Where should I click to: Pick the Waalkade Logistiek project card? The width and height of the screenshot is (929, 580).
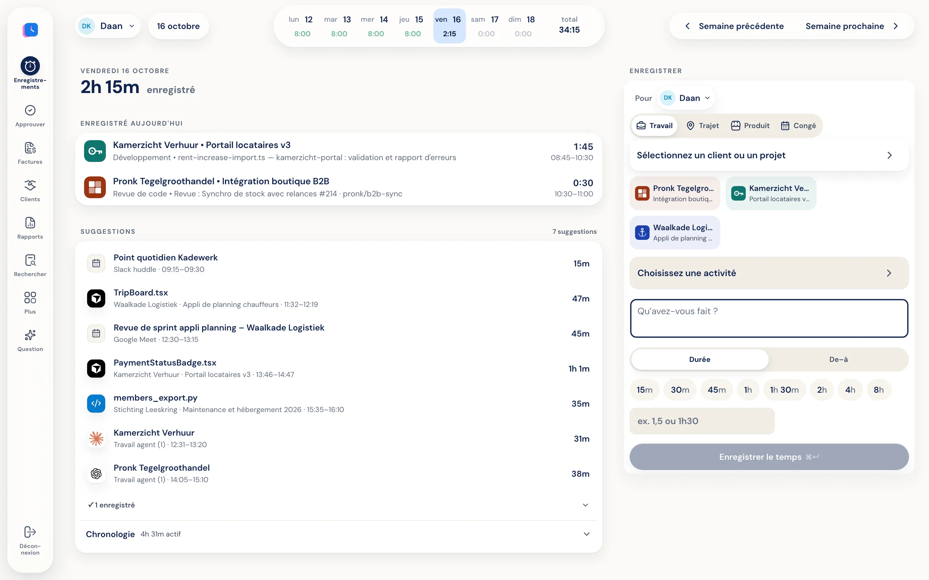675,233
